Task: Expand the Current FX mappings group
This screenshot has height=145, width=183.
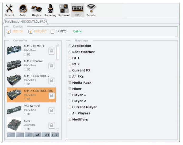Action: pyautogui.click(x=70, y=70)
